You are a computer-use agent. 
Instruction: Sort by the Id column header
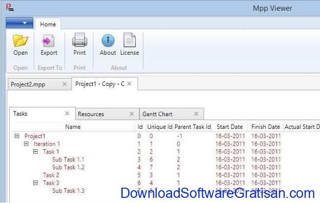coord(140,127)
